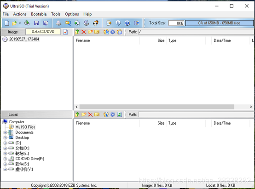Select My ISO Files in local tree
This screenshot has height=189, width=255.
25,127
